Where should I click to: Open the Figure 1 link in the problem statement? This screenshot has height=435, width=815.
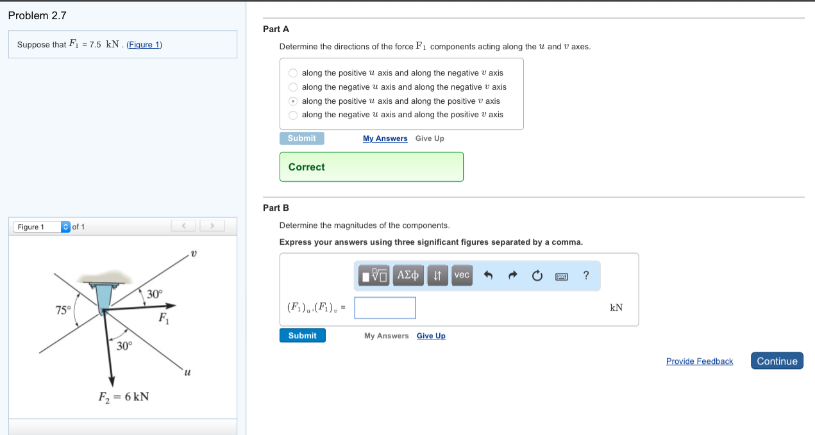144,44
